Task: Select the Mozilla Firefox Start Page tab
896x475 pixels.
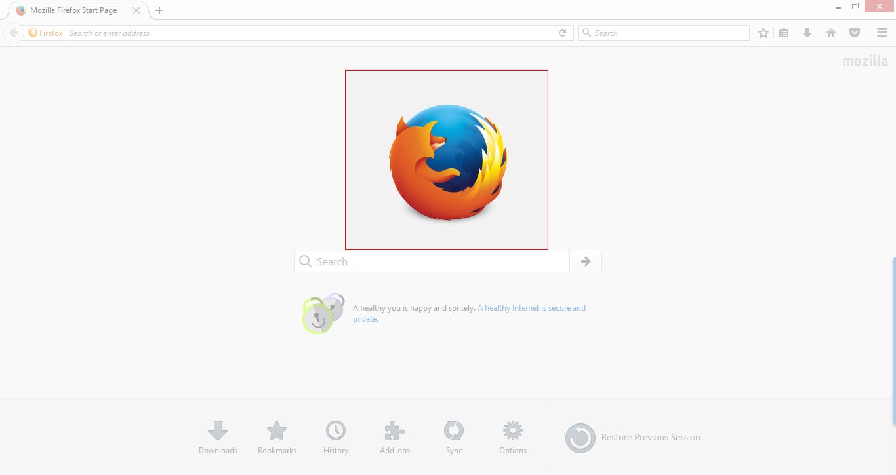Action: click(x=73, y=10)
